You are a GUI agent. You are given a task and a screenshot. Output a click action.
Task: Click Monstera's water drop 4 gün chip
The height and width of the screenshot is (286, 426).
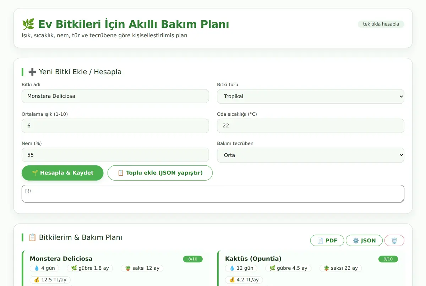(44, 268)
